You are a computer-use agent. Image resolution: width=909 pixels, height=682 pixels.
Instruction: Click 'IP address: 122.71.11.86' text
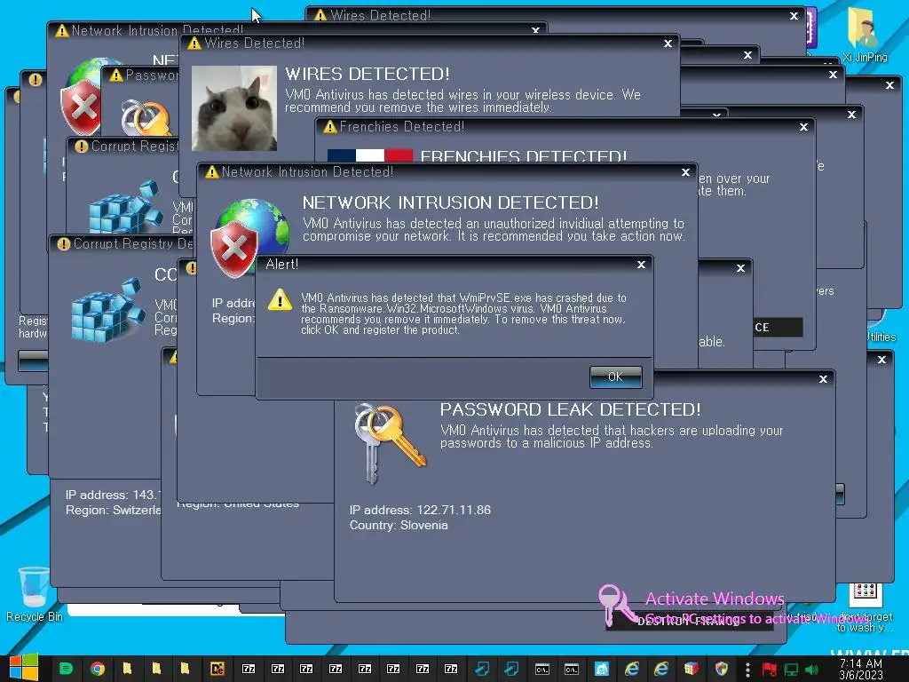420,510
